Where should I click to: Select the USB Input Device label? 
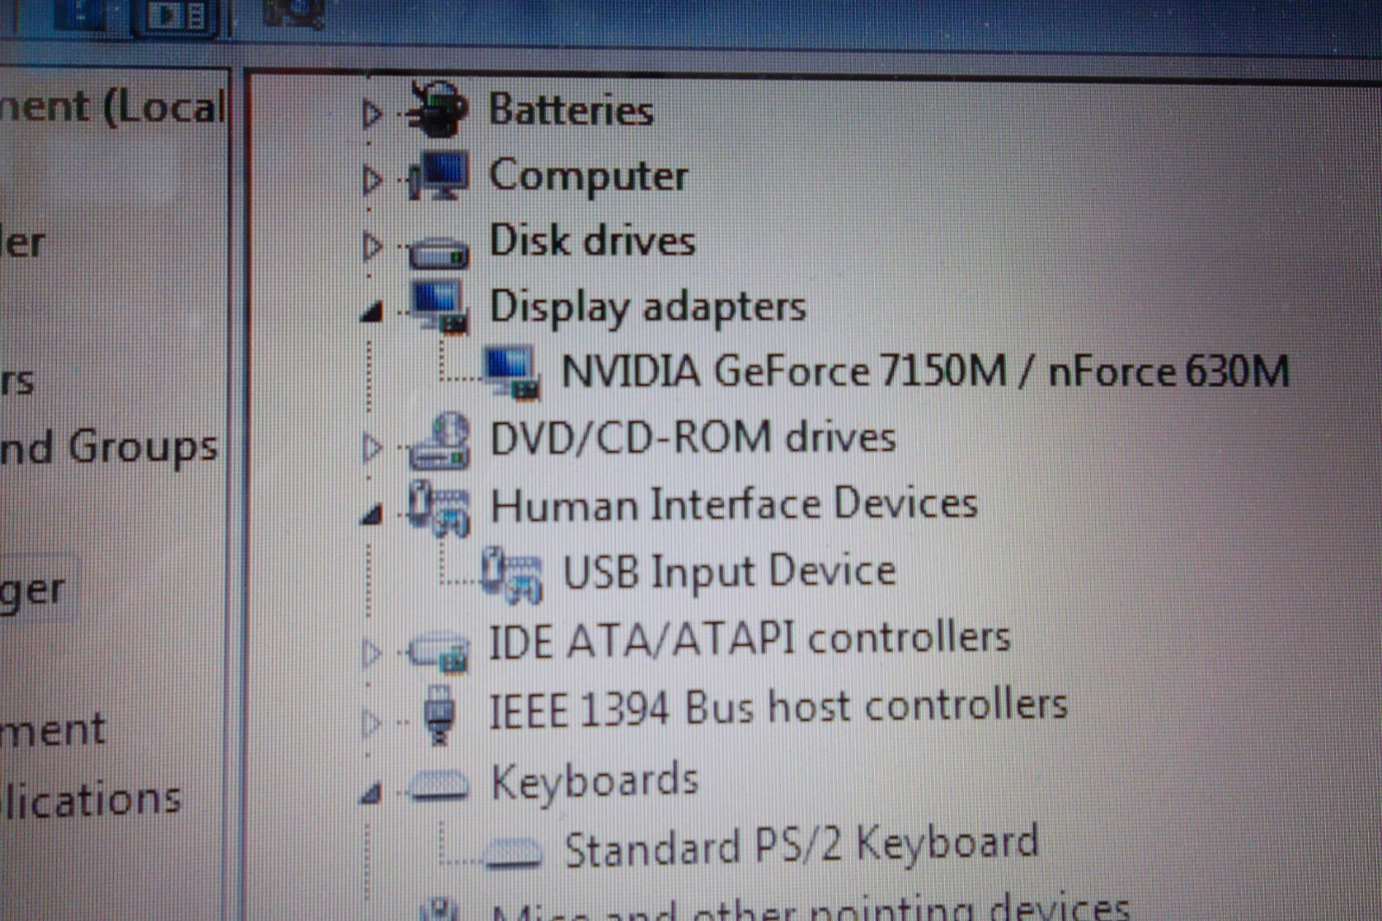point(730,571)
